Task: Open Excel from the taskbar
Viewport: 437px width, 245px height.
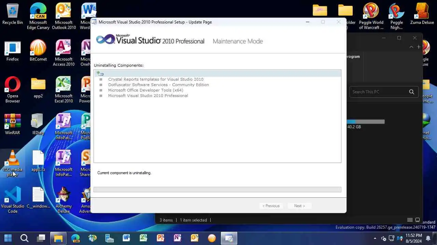Action: click(143, 238)
